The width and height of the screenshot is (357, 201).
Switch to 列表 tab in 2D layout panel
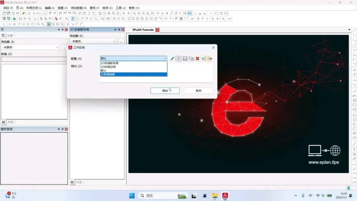pos(79,182)
